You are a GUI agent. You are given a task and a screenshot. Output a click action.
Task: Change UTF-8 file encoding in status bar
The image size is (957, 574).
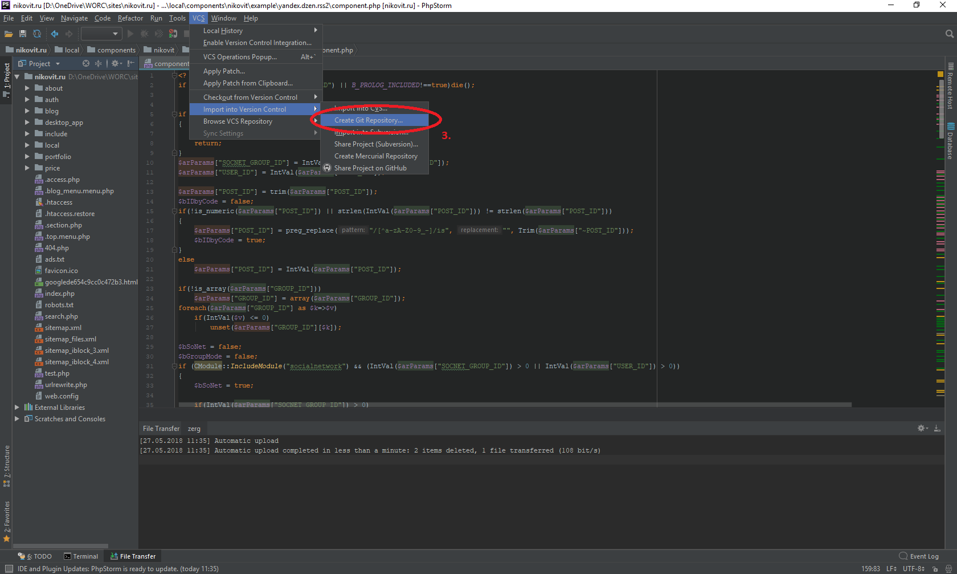pos(914,569)
